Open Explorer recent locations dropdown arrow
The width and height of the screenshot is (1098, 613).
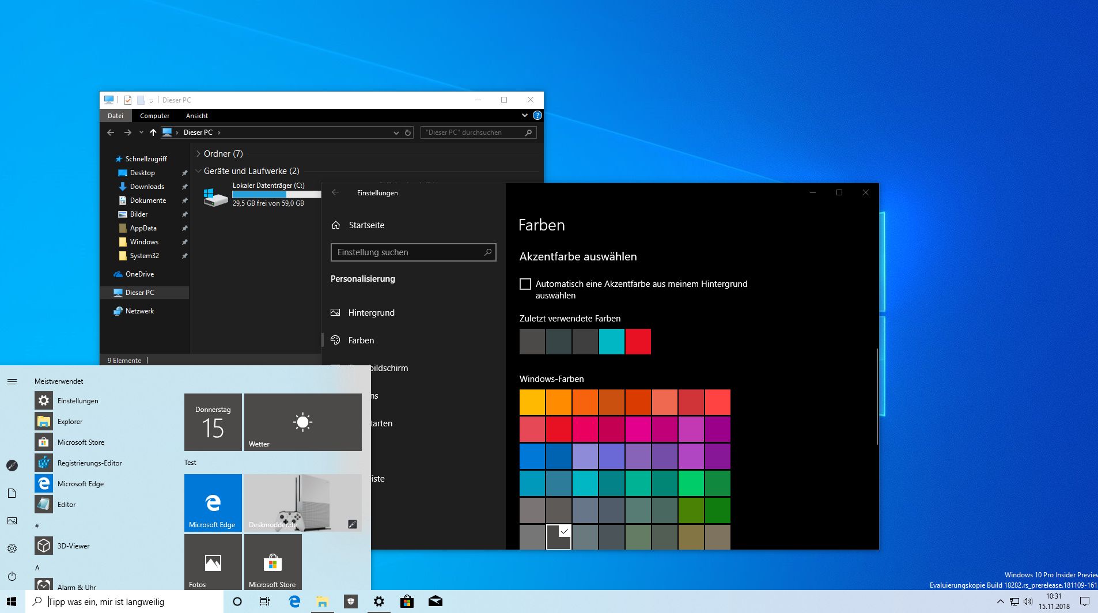pos(141,133)
